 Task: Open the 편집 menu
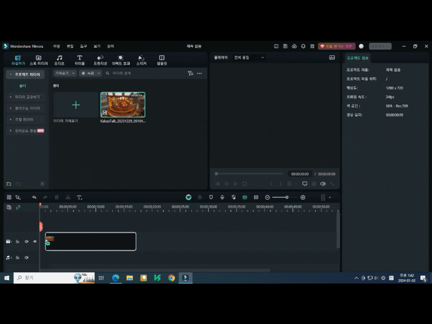(70, 46)
